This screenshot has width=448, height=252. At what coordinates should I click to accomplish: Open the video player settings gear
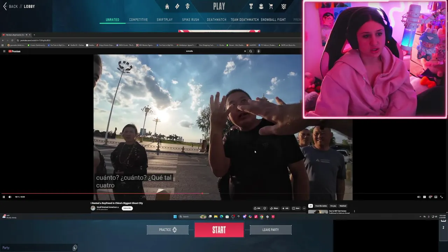[430, 197]
